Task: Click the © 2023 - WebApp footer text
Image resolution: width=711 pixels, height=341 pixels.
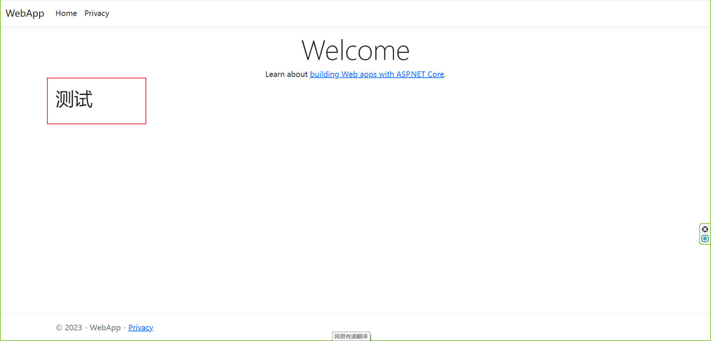Action: point(88,328)
